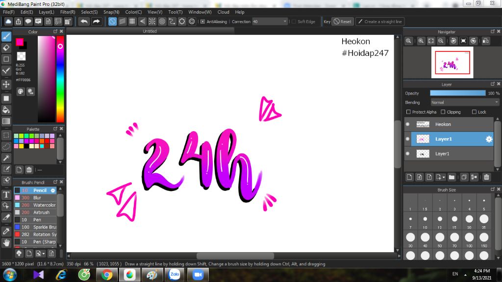Adjust the layer Opacity slider
The image size is (502, 282).
pyautogui.click(x=457, y=93)
